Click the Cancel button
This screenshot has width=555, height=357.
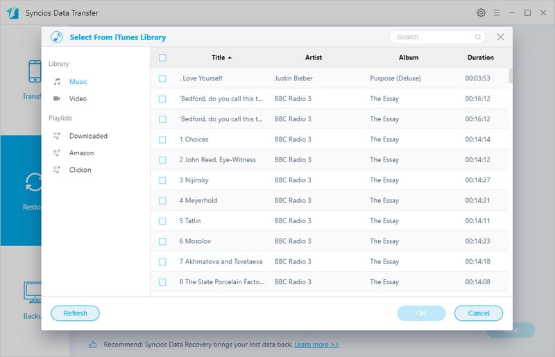pos(479,313)
